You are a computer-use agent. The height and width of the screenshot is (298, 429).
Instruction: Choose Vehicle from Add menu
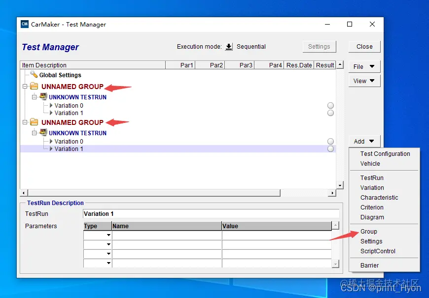coord(370,164)
